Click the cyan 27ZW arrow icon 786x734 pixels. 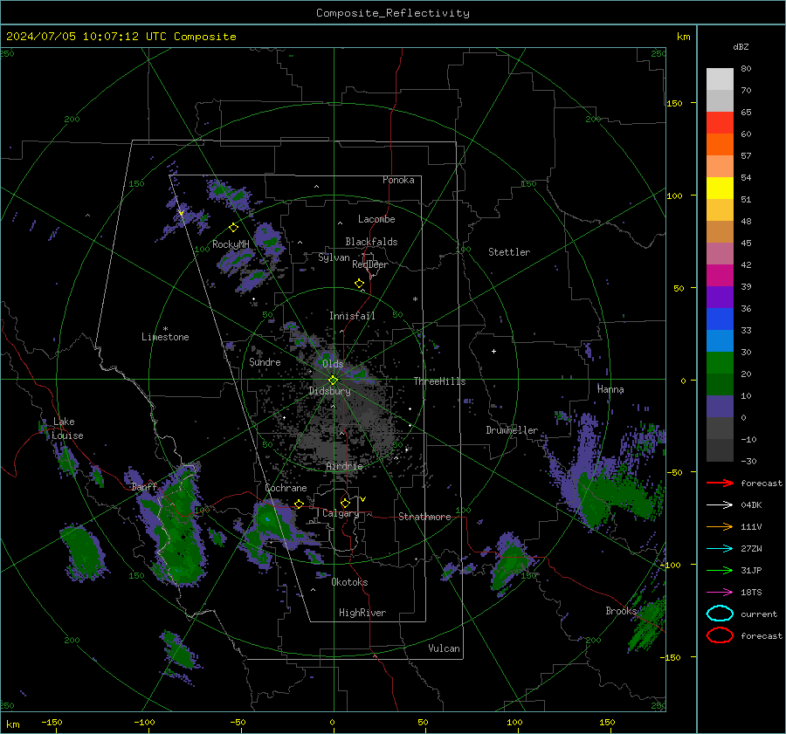[x=720, y=549]
